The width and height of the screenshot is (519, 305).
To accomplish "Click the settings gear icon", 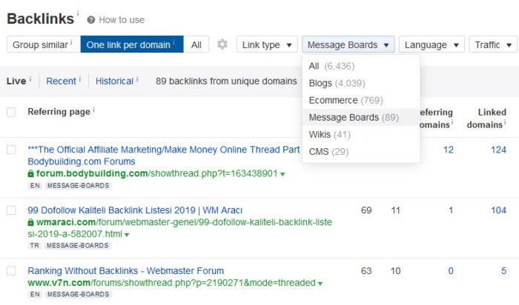I will pyautogui.click(x=222, y=45).
